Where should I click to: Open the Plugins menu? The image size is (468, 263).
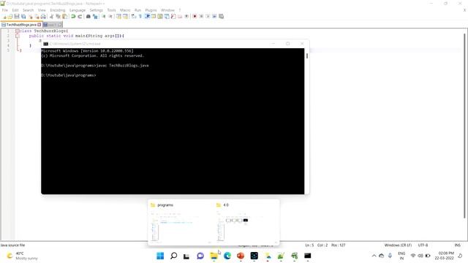151,10
